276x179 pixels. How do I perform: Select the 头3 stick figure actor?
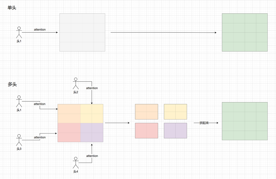[x=19, y=140]
